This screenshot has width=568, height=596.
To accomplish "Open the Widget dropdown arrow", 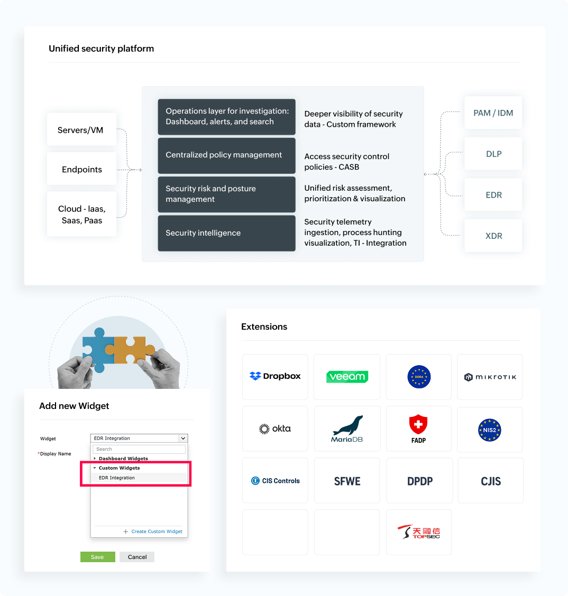I will point(183,438).
